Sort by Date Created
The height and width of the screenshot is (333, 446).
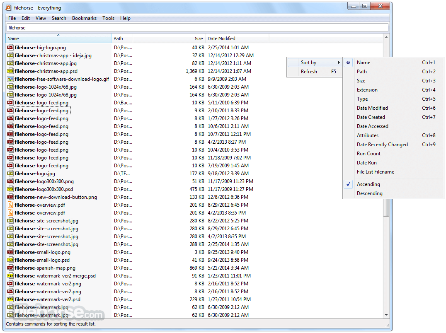point(393,117)
